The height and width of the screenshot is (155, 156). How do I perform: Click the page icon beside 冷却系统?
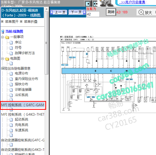pos(11,95)
